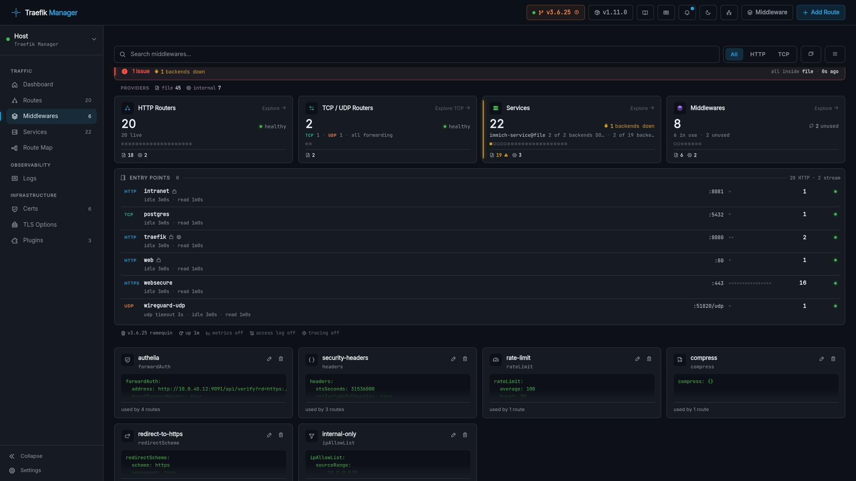Screen dimensions: 856x481
Task: Delete the internal-only middleware
Action: 465,435
